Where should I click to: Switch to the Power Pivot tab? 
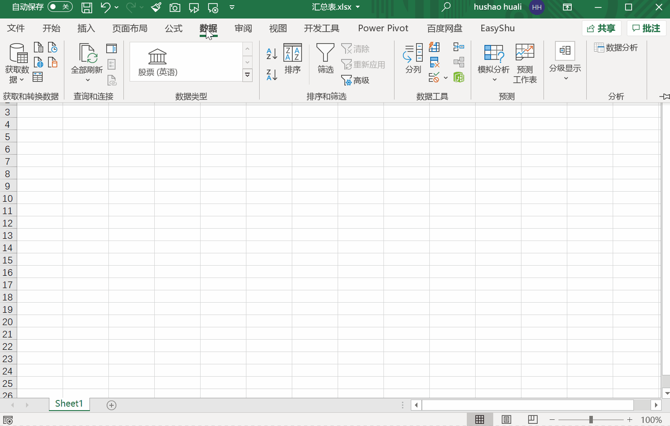point(383,28)
